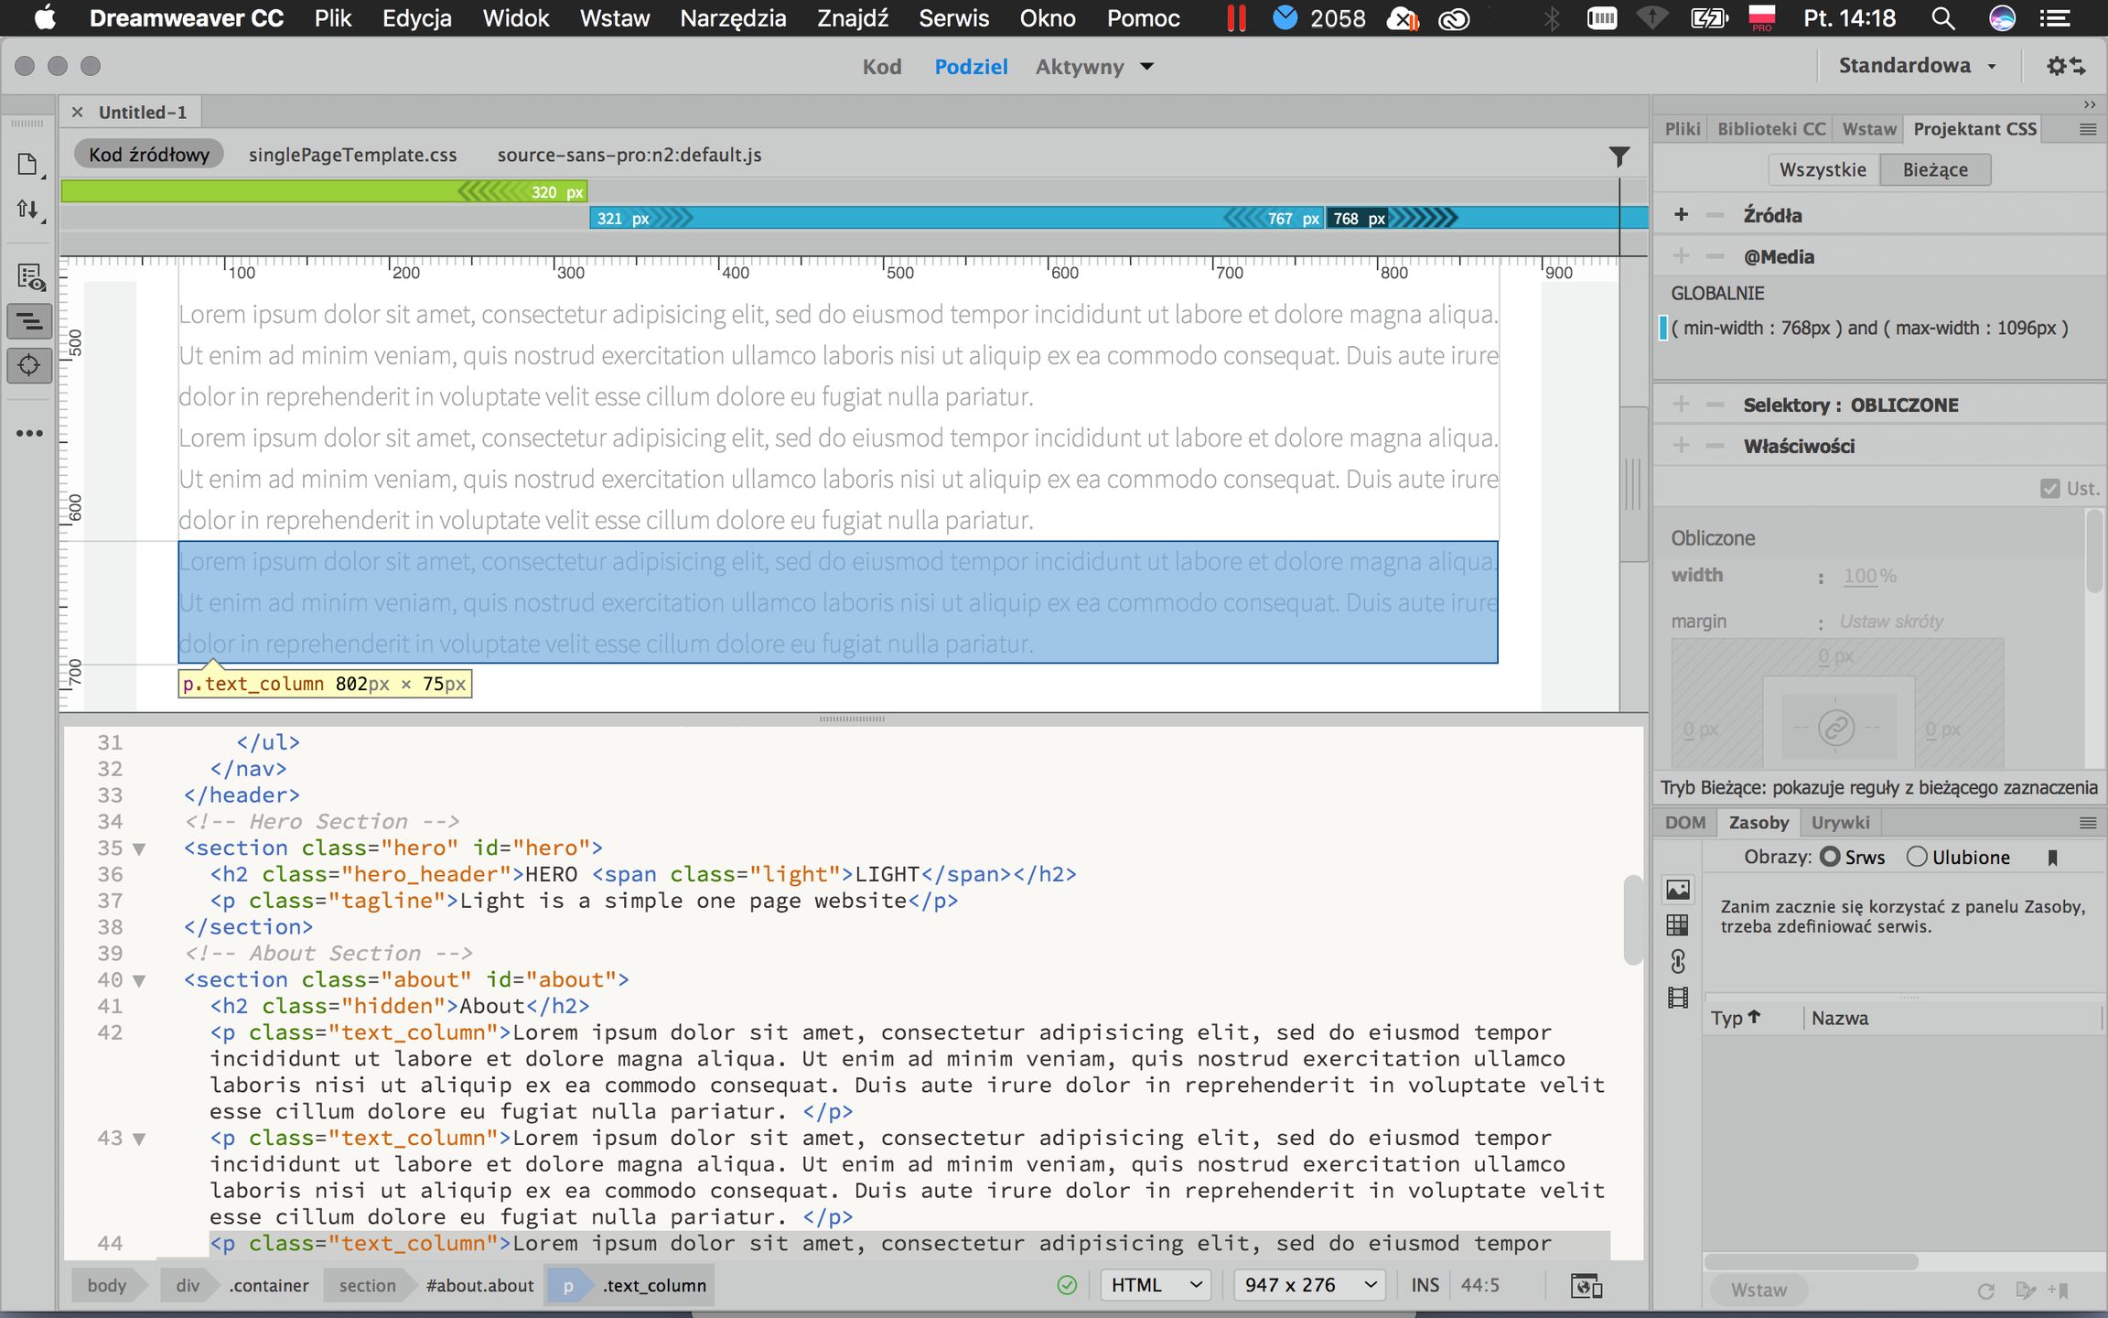Image resolution: width=2108 pixels, height=1318 pixels.
Task: Collapse code at line 40 triangle
Action: pyautogui.click(x=139, y=980)
